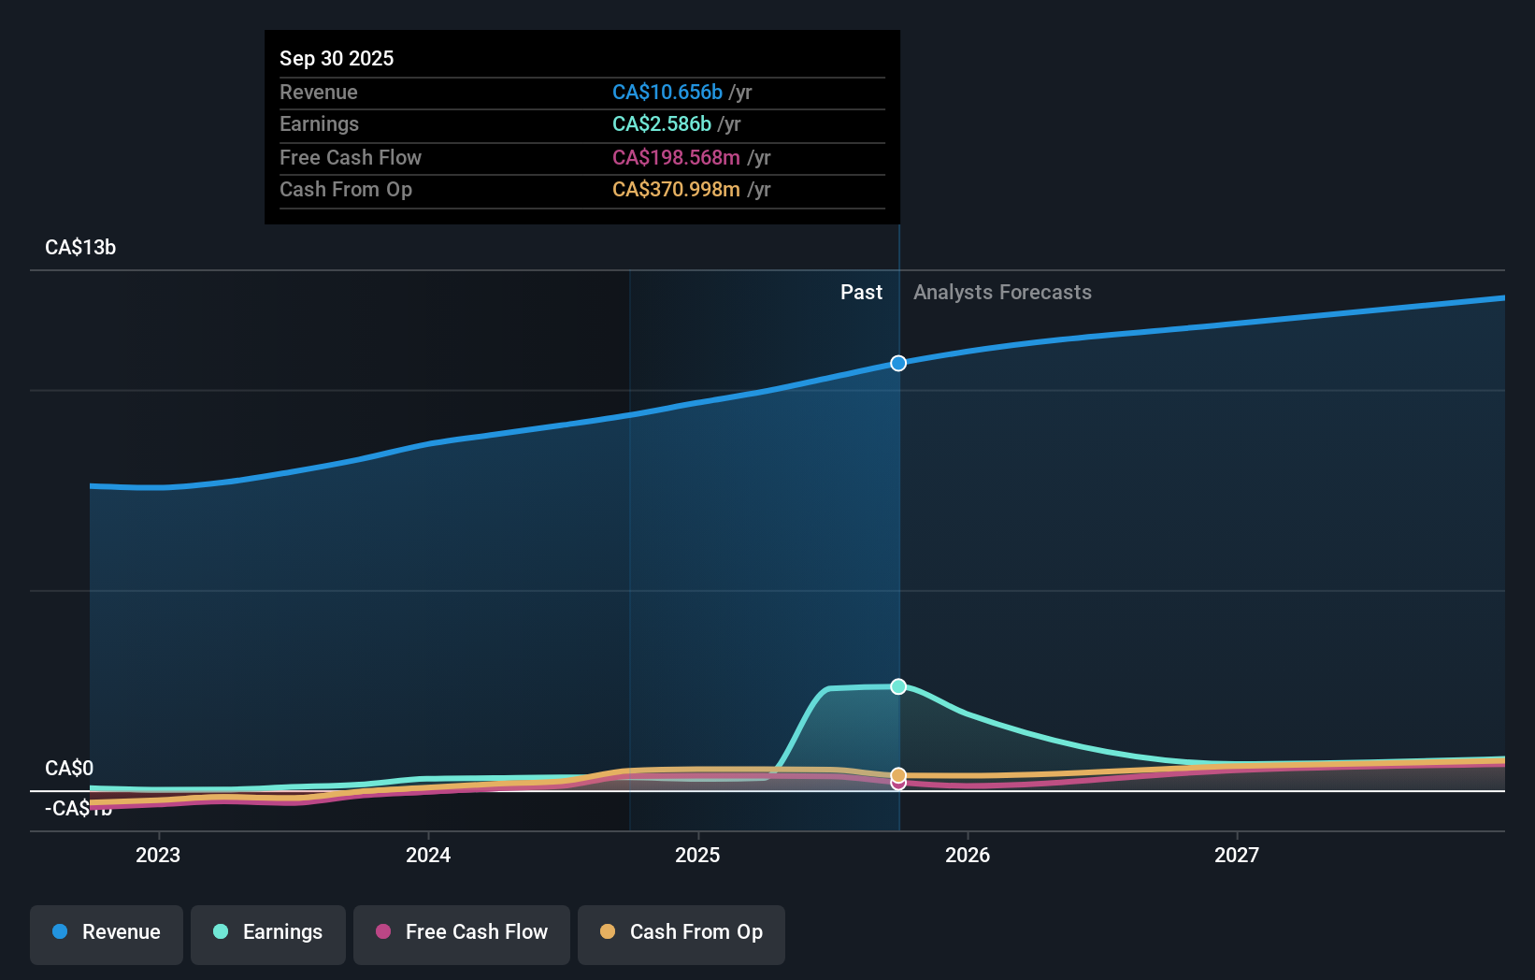This screenshot has height=980, width=1535.
Task: Click the Revenue data point marker on the chart
Action: 898,363
